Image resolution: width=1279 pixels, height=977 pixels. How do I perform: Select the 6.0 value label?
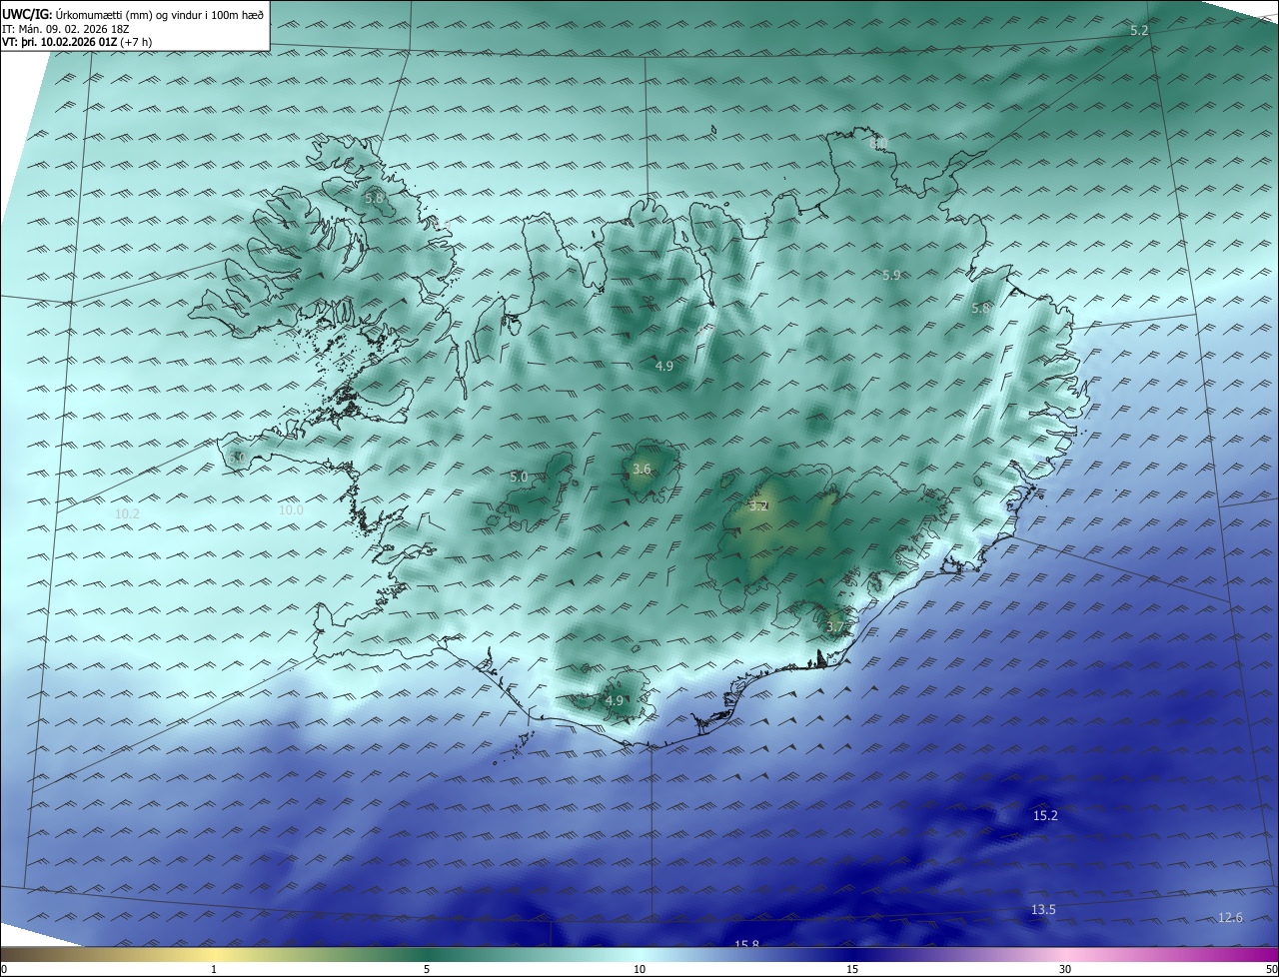(x=236, y=458)
